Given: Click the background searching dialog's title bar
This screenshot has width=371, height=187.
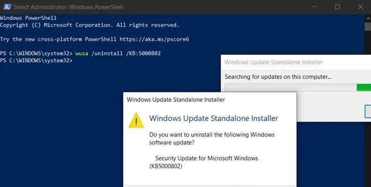Looking at the screenshot, I should [x=296, y=62].
